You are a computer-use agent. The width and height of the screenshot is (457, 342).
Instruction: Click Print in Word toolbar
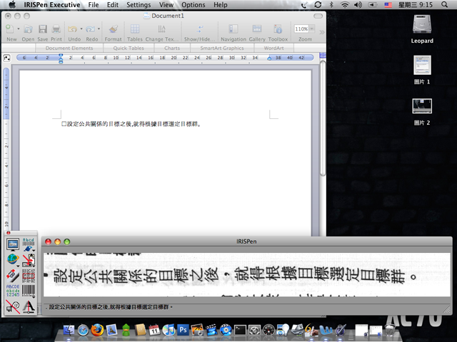[x=56, y=33]
